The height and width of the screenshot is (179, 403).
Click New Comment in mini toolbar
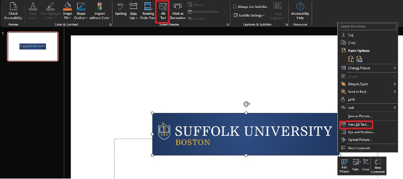378,166
